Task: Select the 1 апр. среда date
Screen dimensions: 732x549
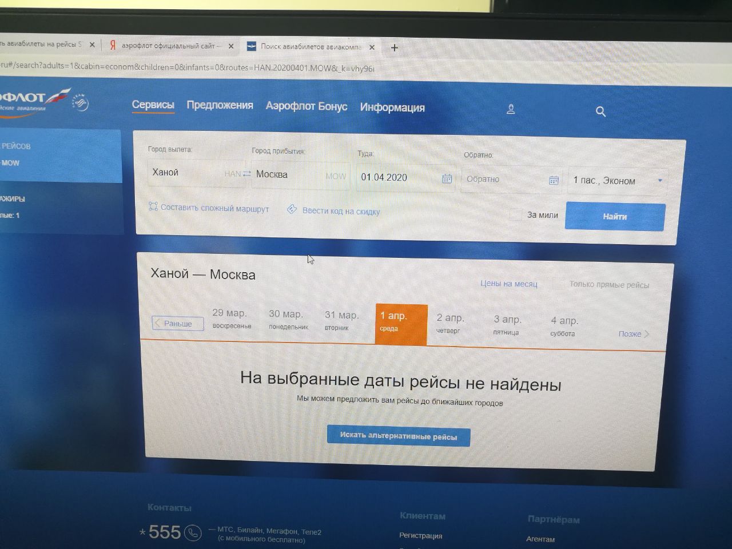Action: tap(401, 324)
